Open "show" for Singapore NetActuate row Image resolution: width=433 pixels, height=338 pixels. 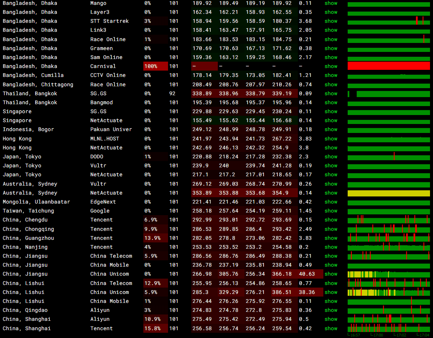point(331,121)
